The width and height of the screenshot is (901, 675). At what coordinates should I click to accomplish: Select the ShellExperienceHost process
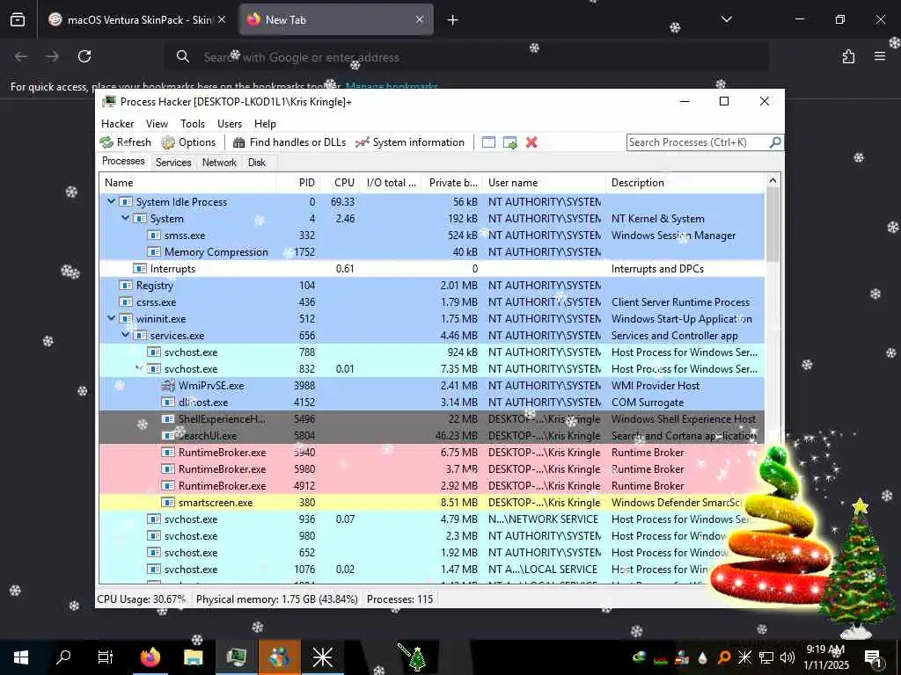(x=431, y=419)
